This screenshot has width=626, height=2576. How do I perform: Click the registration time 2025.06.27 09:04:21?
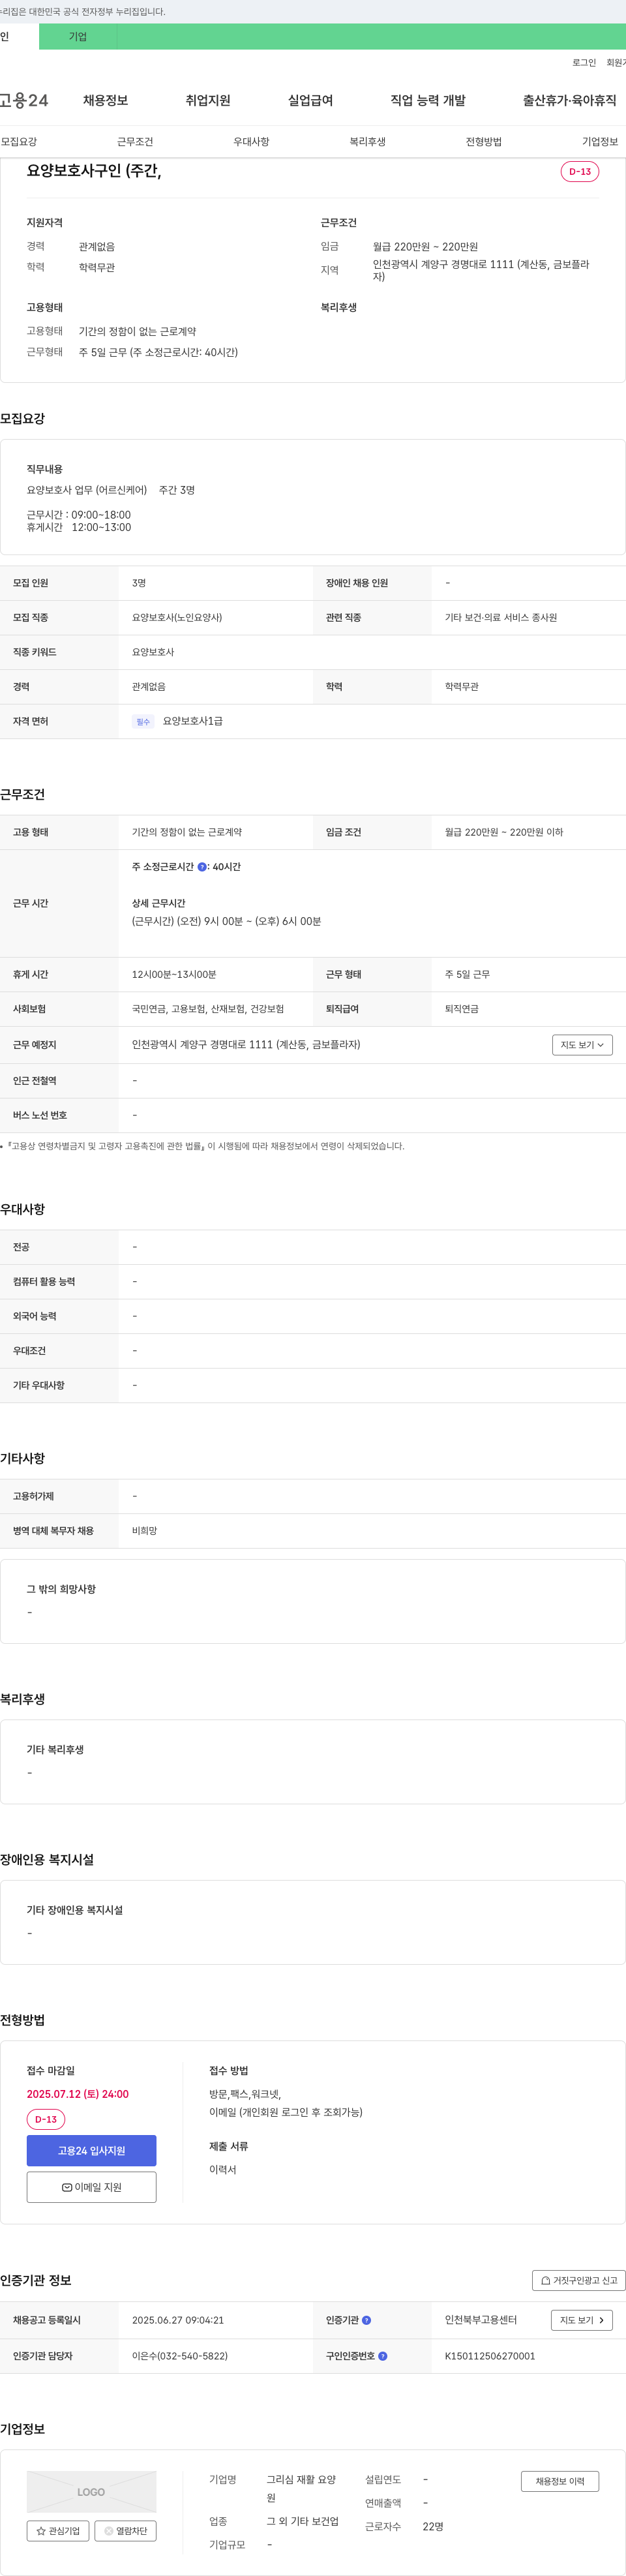pyautogui.click(x=178, y=2320)
